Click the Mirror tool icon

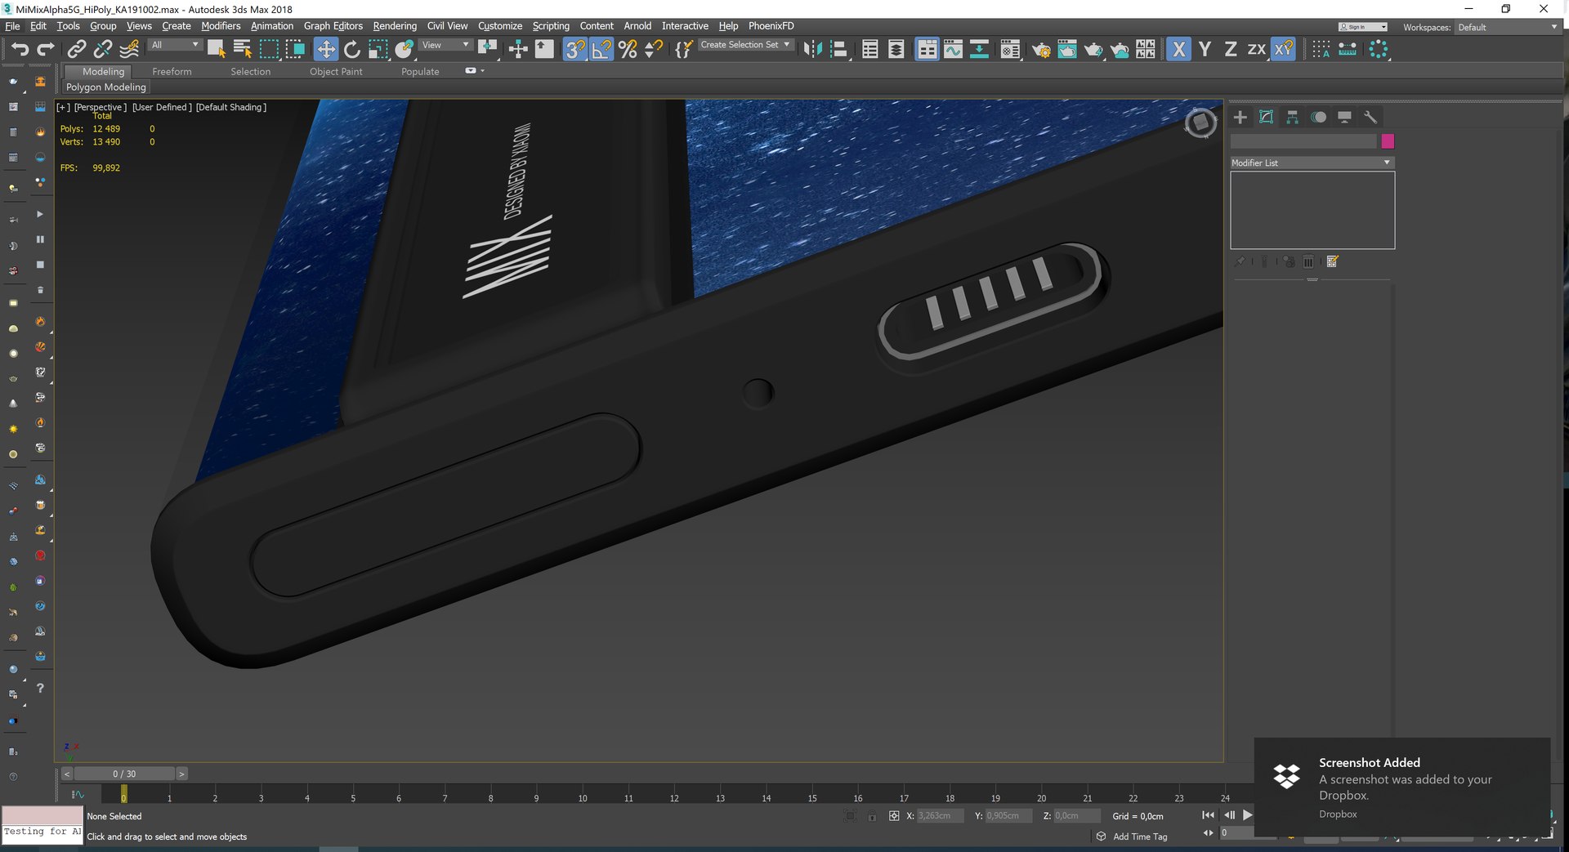812,49
